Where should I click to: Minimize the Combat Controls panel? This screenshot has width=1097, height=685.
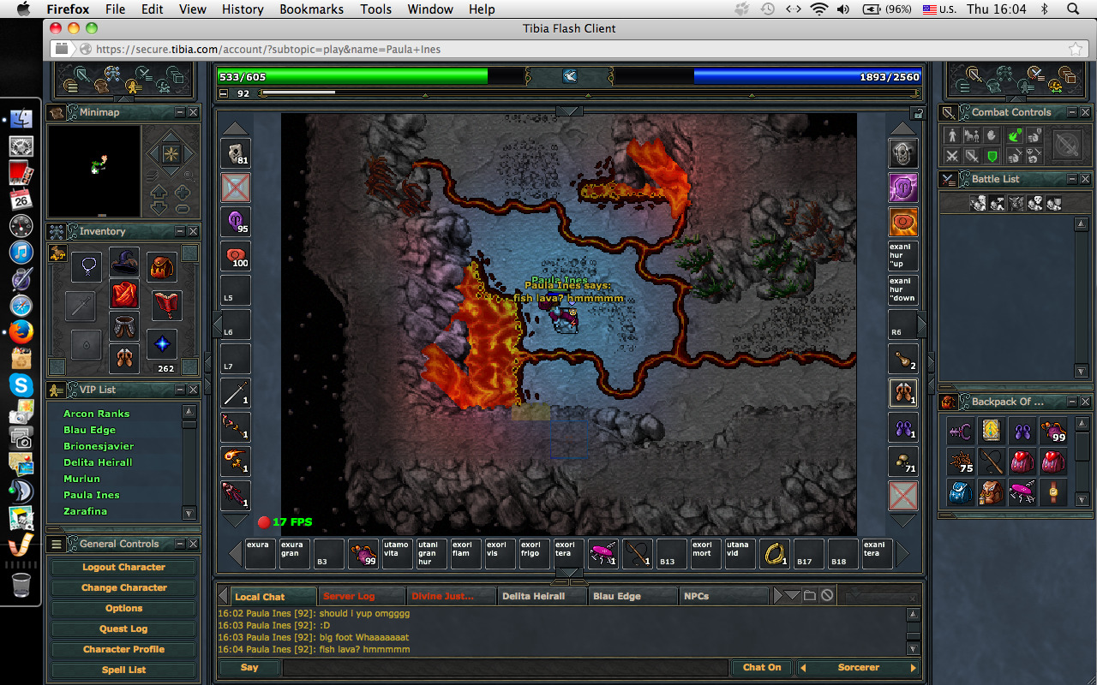1072,112
